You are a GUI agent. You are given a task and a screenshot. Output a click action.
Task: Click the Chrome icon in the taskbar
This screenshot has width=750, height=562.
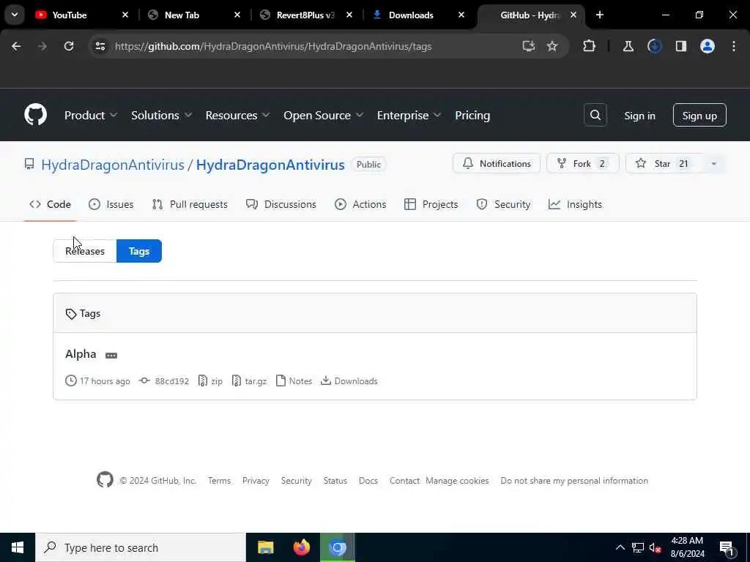337,547
